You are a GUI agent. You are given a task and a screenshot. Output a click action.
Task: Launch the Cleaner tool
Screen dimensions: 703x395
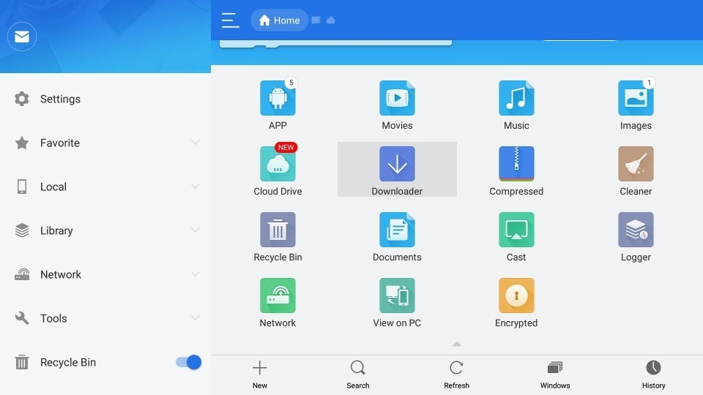click(x=635, y=165)
